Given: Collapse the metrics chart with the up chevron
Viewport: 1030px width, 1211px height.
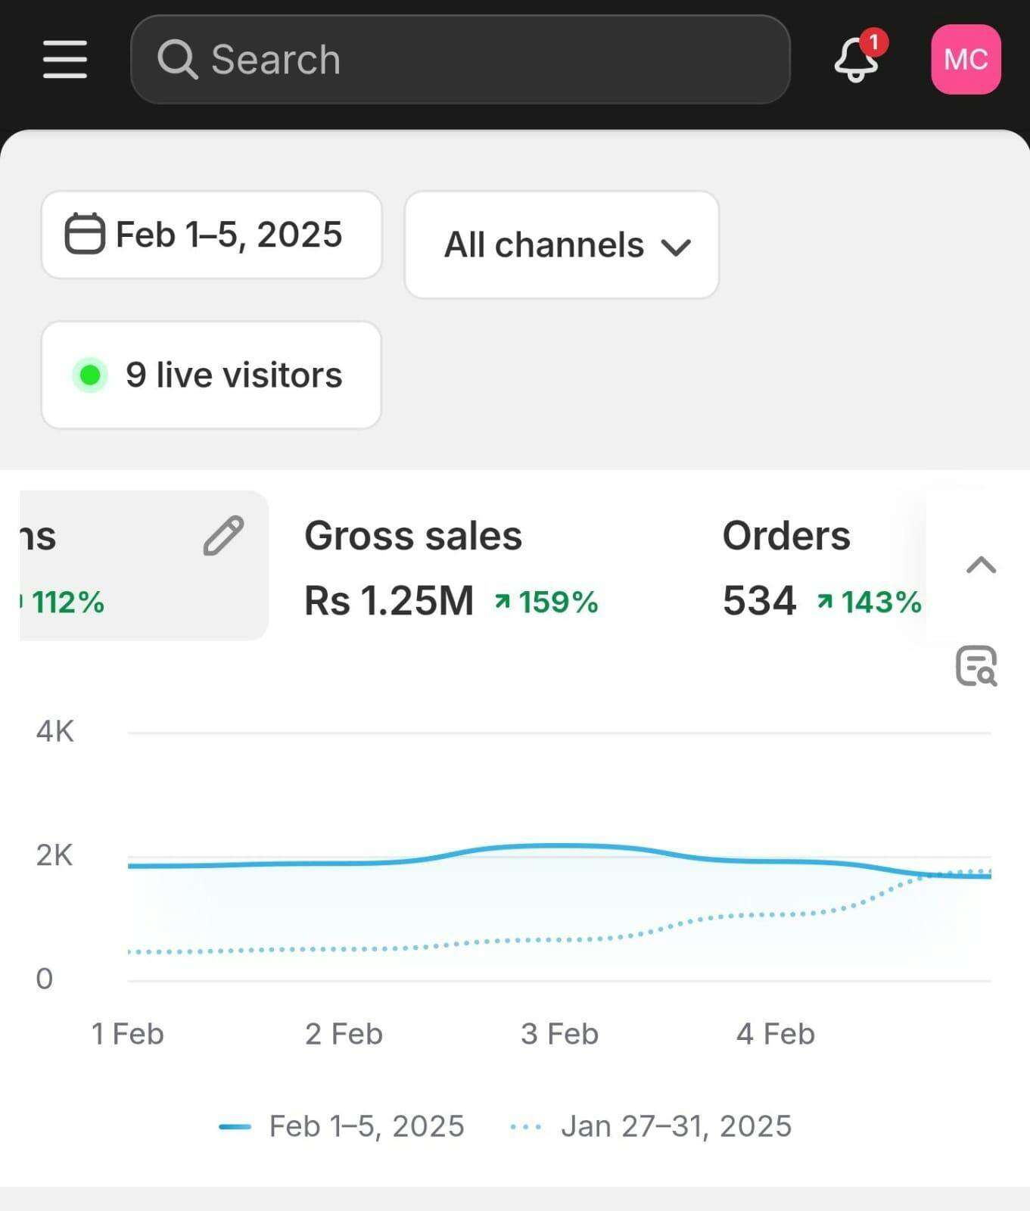Looking at the screenshot, I should [x=981, y=565].
